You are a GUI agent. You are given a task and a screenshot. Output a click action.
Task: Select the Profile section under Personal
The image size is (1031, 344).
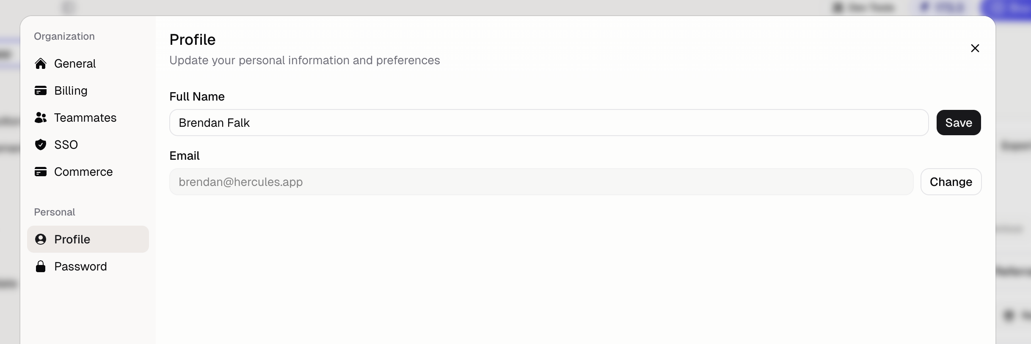point(72,239)
